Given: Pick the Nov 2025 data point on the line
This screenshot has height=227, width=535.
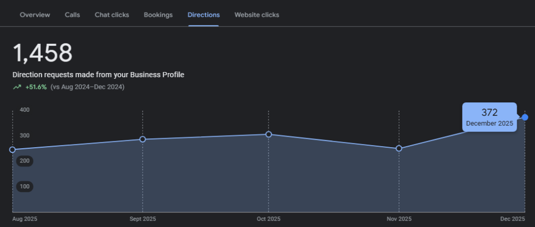Looking at the screenshot, I should (x=399, y=149).
